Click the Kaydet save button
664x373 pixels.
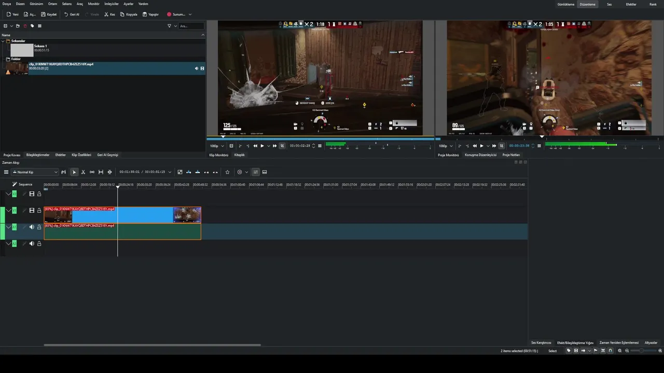pos(49,15)
